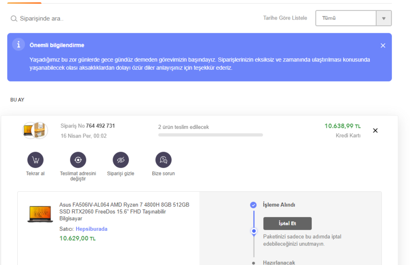Click the 'Teslimat adresini değiştir' icon
The height and width of the screenshot is (265, 410).
(x=78, y=160)
